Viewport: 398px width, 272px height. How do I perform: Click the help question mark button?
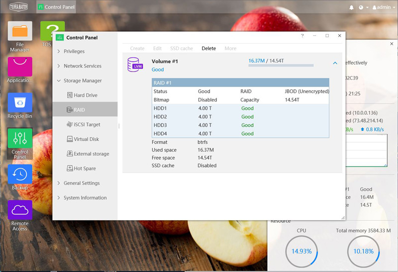[x=302, y=36]
